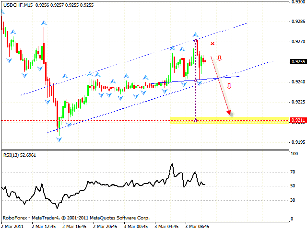This screenshot has height=230, width=307.
Task: Click the red dashed forecast arrow head
Action: 229,114
